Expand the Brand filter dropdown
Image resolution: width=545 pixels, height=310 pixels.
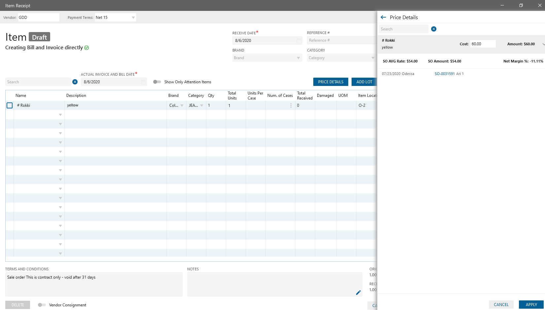click(x=298, y=58)
